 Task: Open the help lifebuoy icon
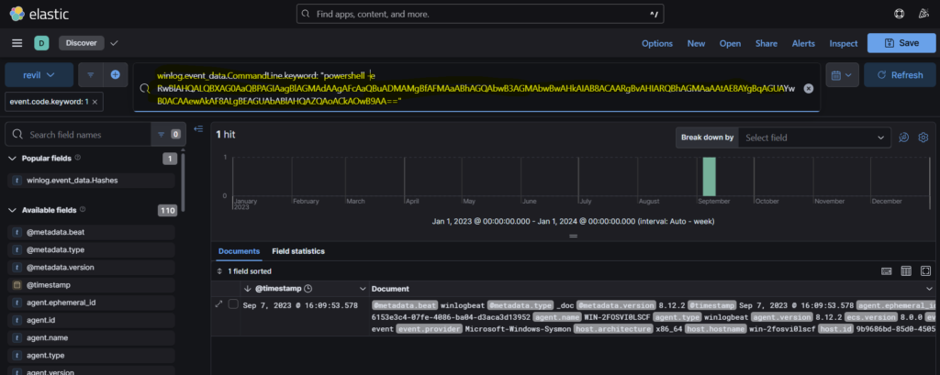click(899, 15)
